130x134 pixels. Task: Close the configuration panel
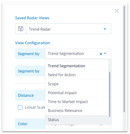117,11
